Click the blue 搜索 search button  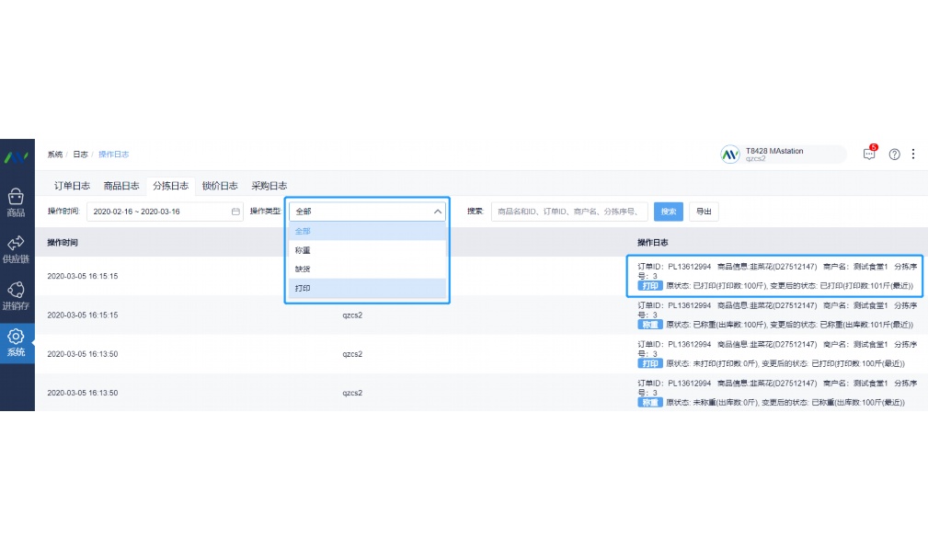click(668, 212)
